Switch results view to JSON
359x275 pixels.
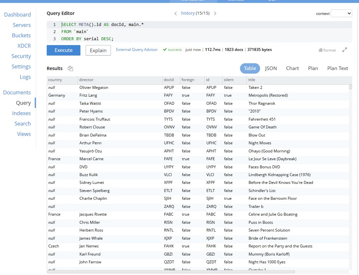[271, 68]
